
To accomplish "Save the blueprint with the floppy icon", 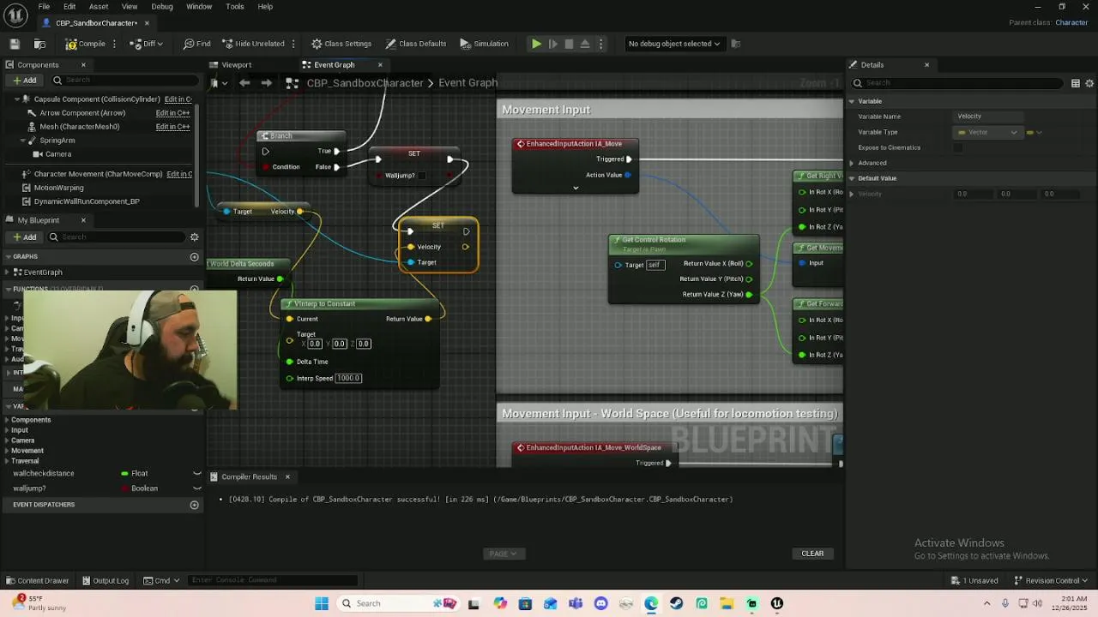I will pyautogui.click(x=15, y=44).
